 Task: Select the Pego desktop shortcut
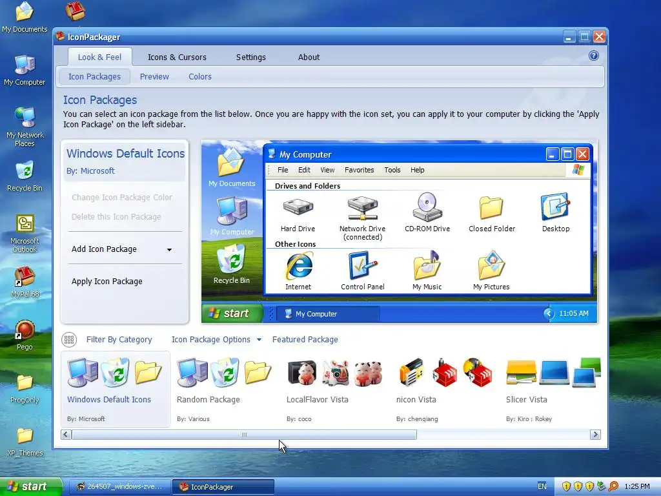tap(25, 335)
